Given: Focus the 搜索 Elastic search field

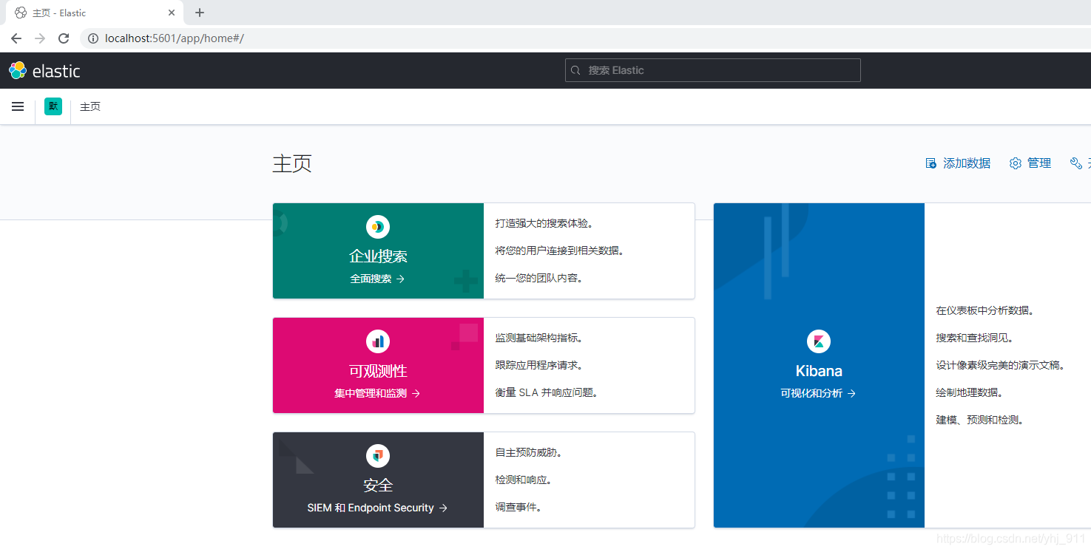Looking at the screenshot, I should (x=713, y=70).
